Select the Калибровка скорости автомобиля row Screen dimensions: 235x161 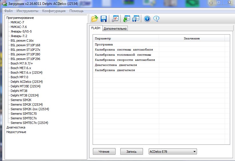(161, 60)
